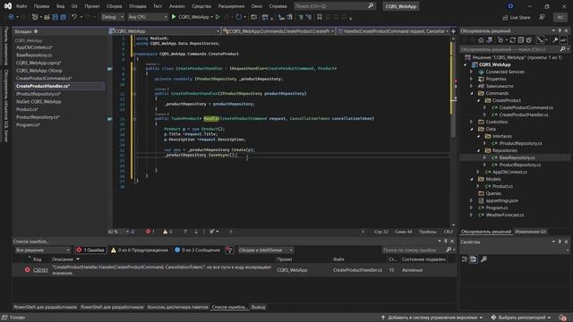This screenshot has width=573, height=322.
Task: Click the alphabetical sort icon in Properties
Action: [474, 259]
